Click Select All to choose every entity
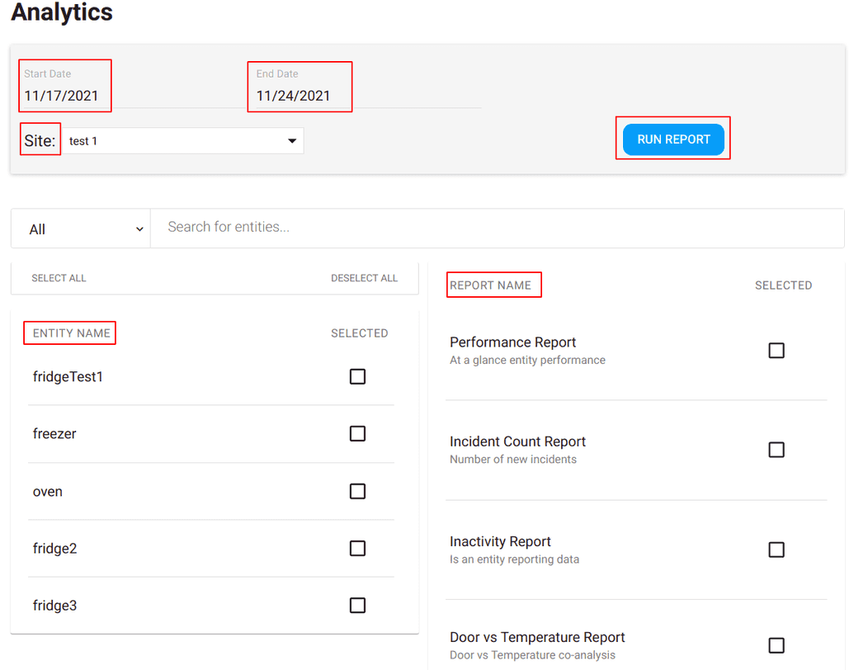 click(59, 278)
